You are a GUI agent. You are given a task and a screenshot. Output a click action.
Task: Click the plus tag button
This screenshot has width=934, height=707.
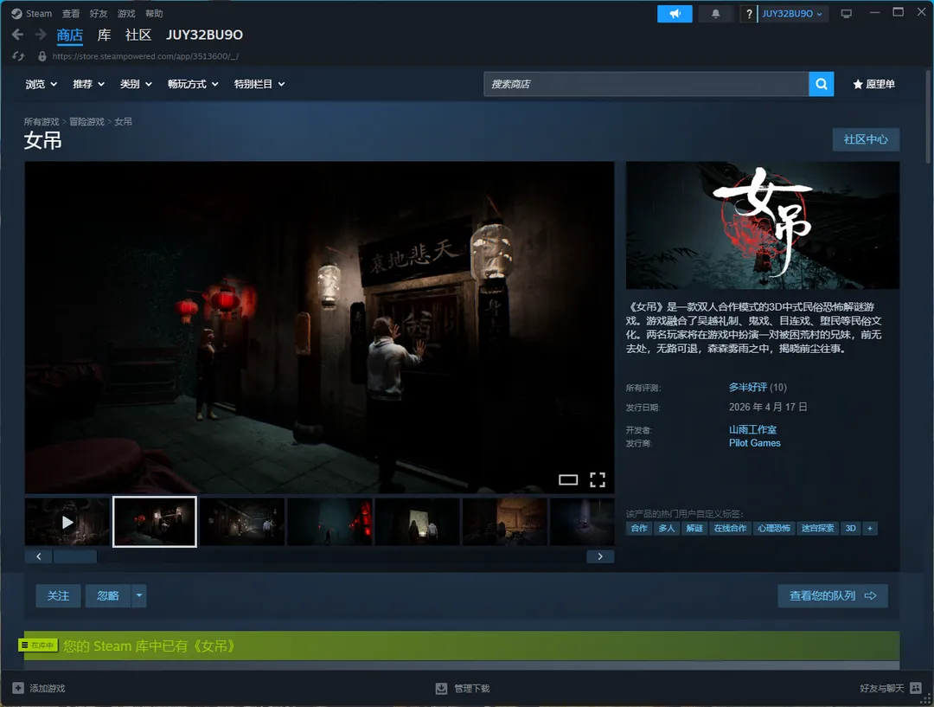pyautogui.click(x=870, y=528)
